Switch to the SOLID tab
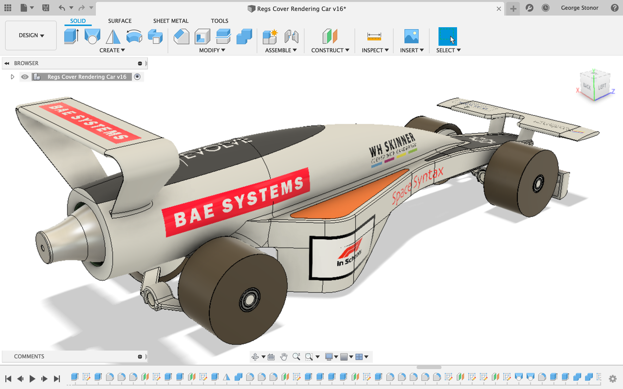 78,21
